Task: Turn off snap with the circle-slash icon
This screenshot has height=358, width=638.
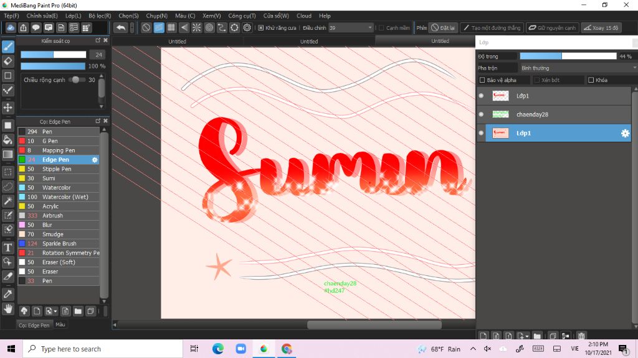Action: pos(146,27)
